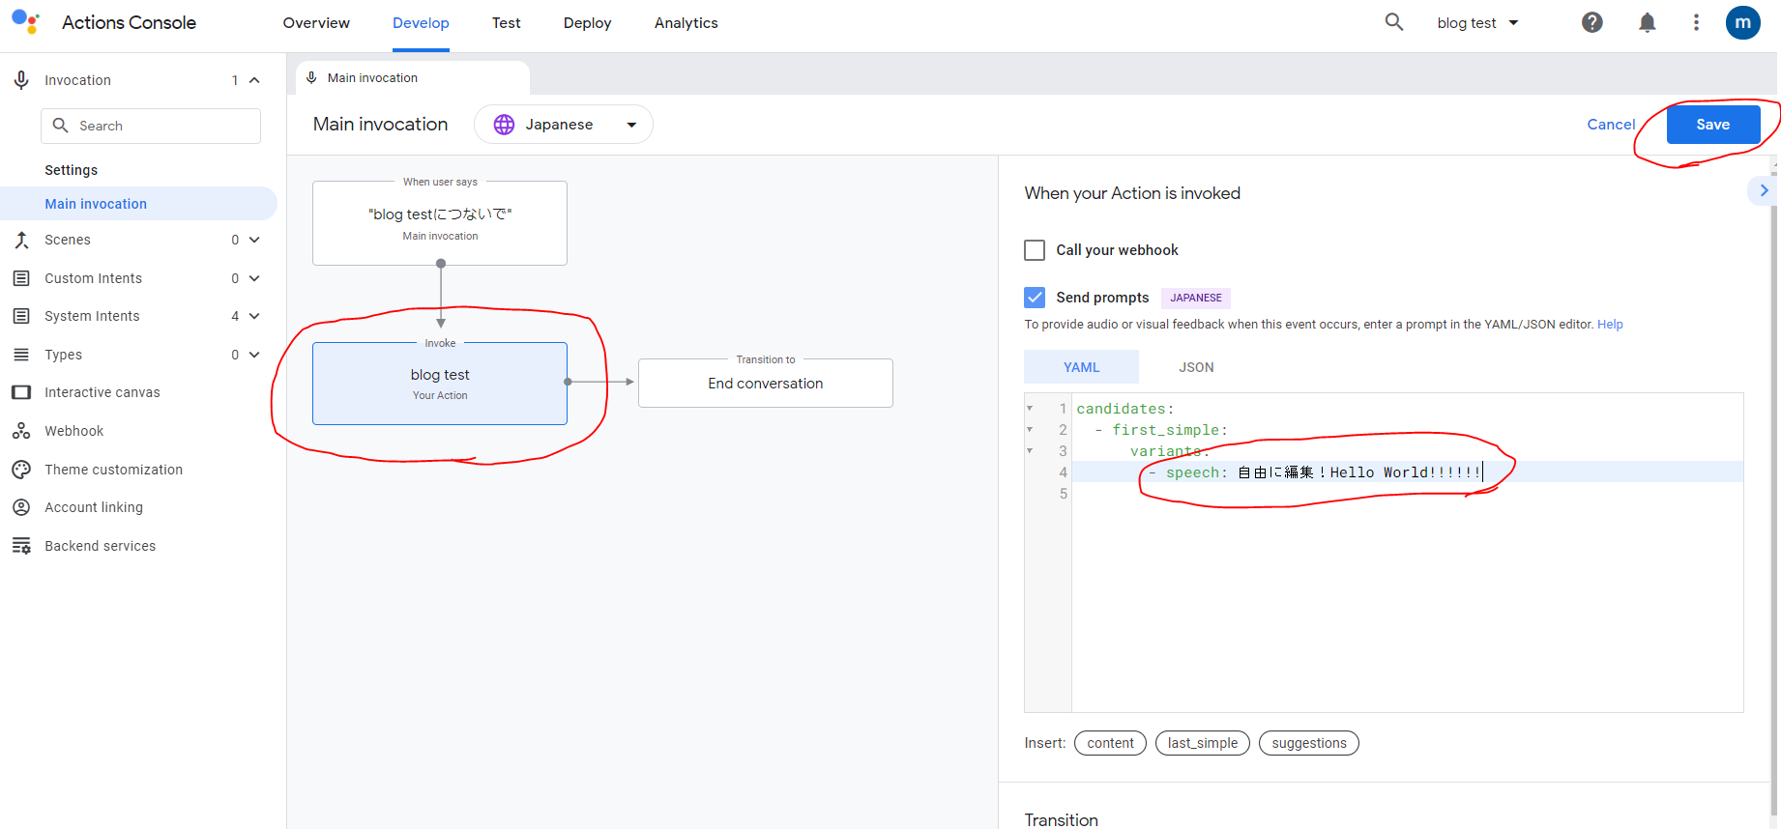The width and height of the screenshot is (1781, 829).
Task: Select the Develop tab
Action: coord(421,23)
